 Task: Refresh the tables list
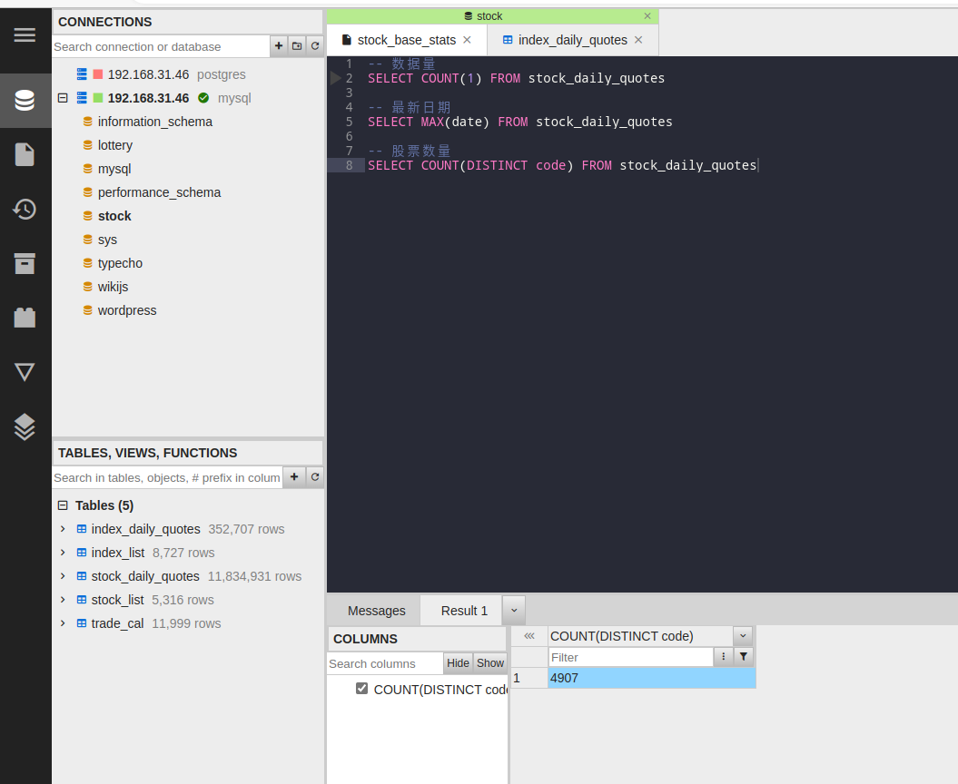pos(315,477)
